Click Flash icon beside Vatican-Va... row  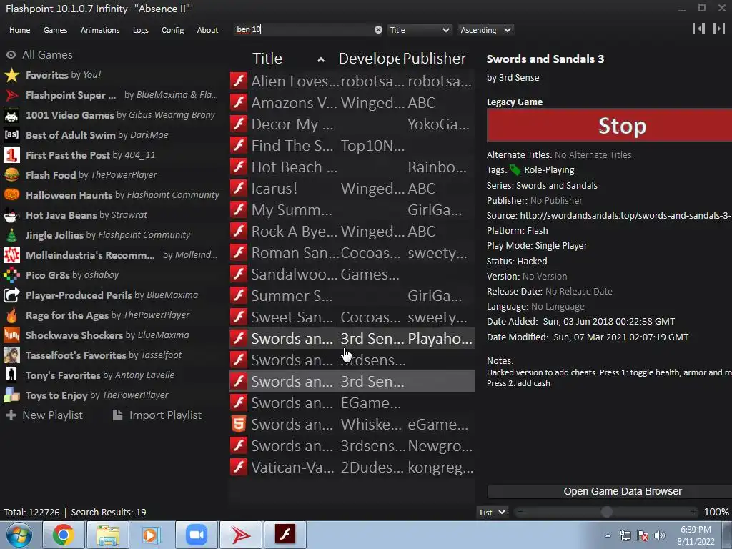coord(239,467)
